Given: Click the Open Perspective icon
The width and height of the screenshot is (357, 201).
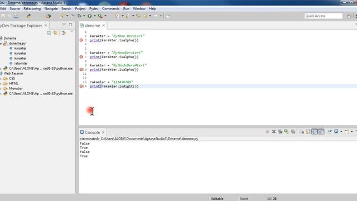Looking at the screenshot, I should pyautogui.click(x=349, y=16).
